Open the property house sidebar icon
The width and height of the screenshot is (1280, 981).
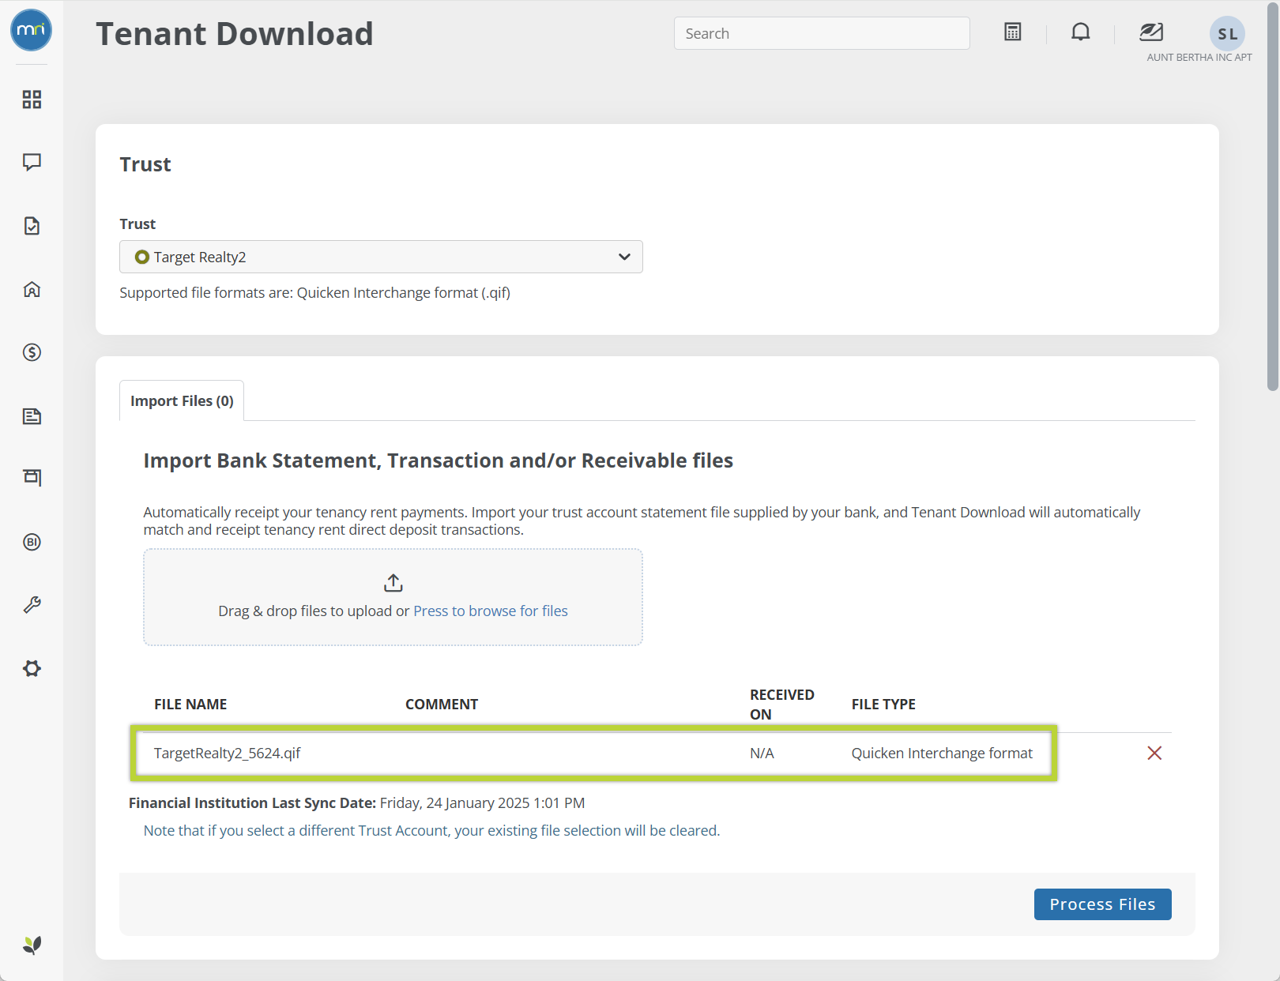pos(32,289)
